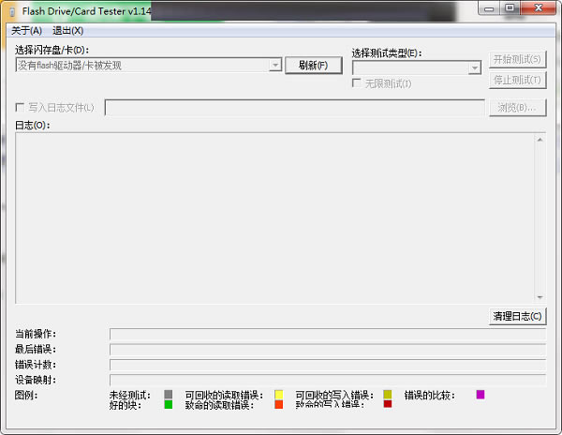Screen dimensions: 562x435
Task: Open the 退出(X) menu
Action: click(x=67, y=31)
